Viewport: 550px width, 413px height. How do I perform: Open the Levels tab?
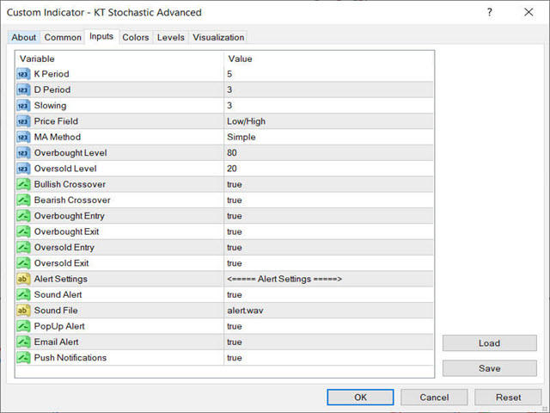point(171,37)
